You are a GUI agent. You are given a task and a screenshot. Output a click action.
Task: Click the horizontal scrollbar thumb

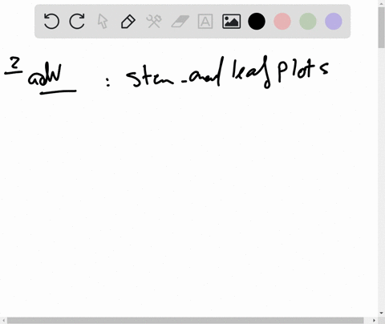(185, 320)
